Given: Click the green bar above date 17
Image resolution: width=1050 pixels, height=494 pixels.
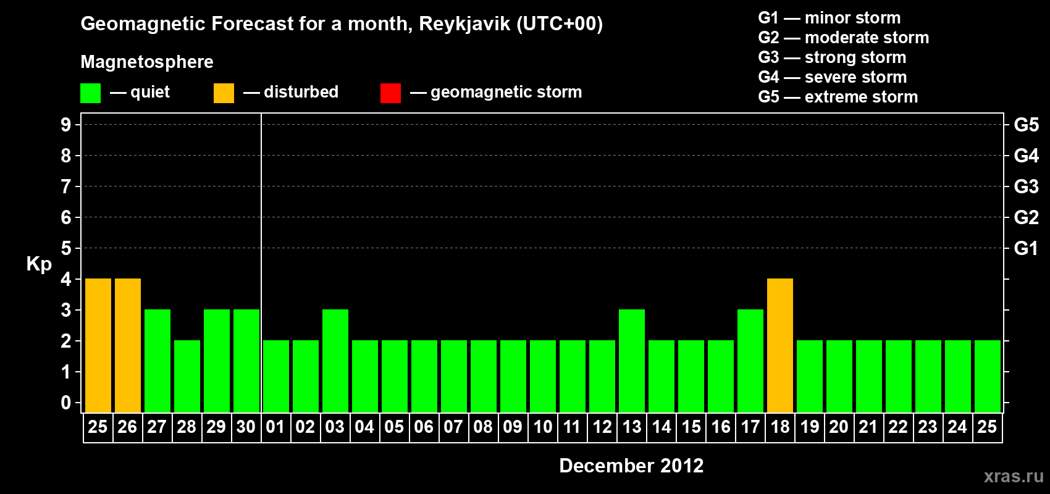Looking at the screenshot, I should [x=750, y=361].
